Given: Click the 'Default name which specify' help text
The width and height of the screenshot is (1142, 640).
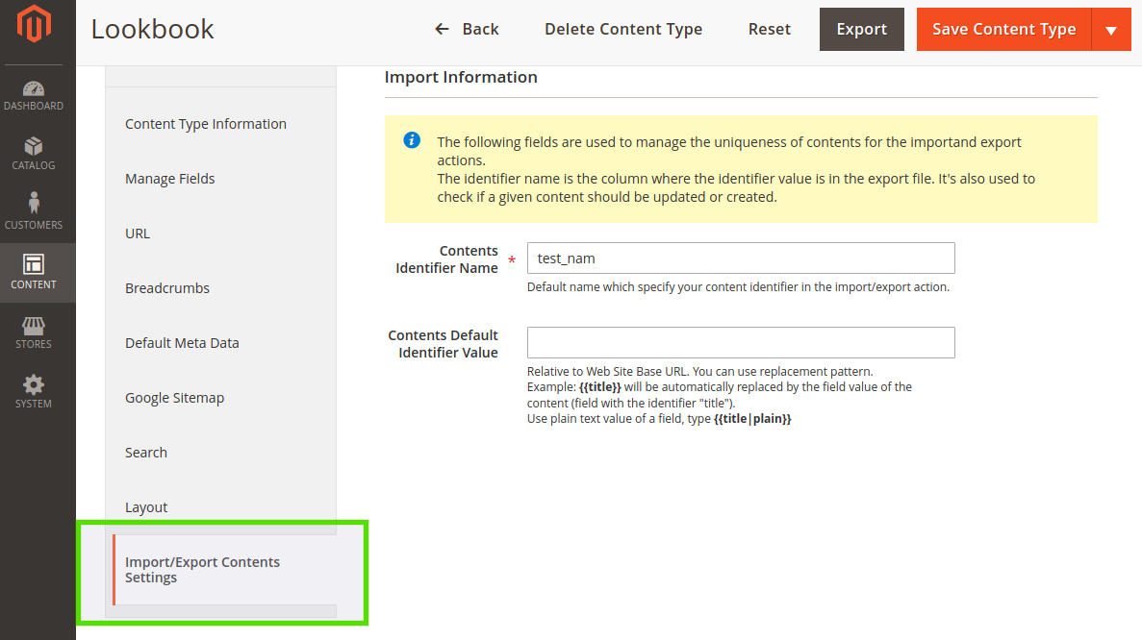Looking at the screenshot, I should click(738, 287).
